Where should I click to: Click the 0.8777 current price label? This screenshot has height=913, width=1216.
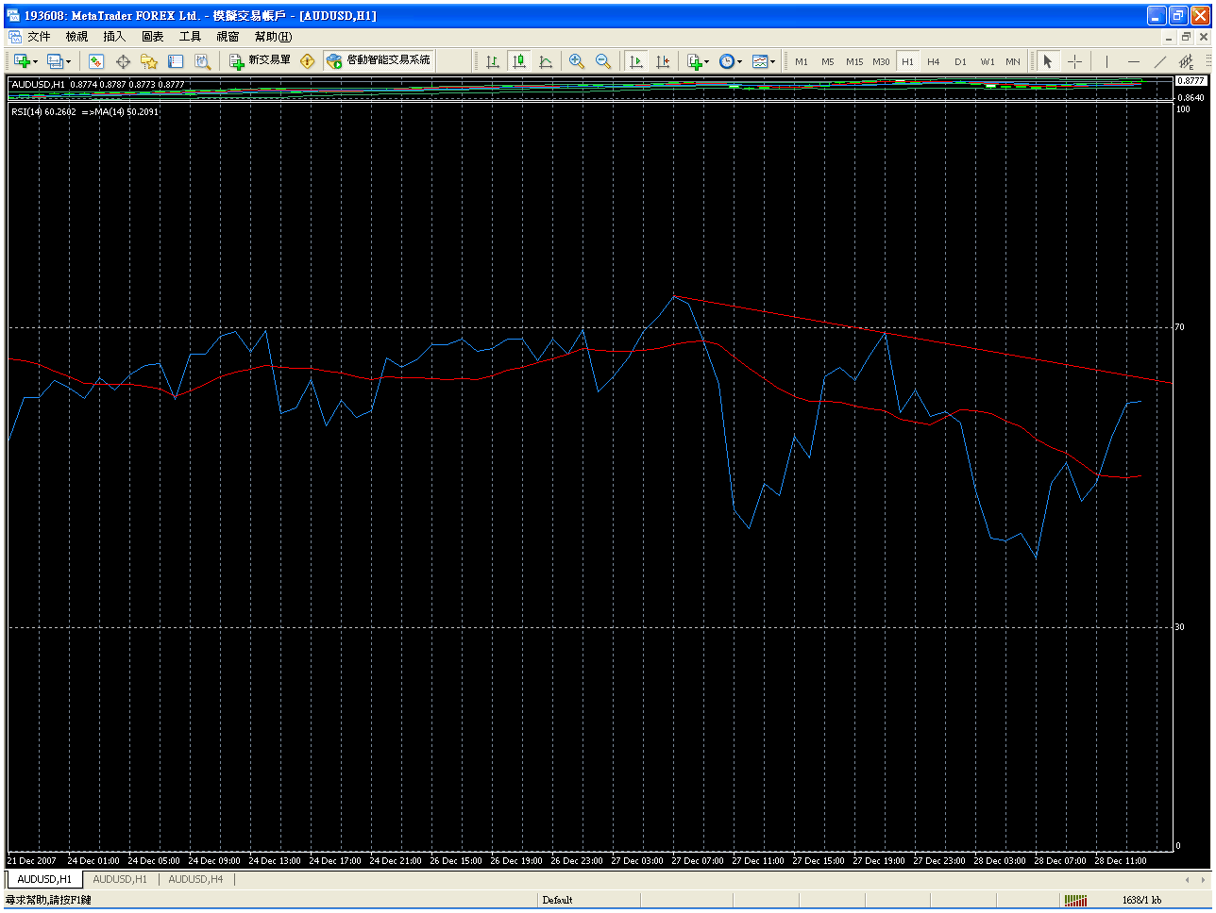point(1191,81)
